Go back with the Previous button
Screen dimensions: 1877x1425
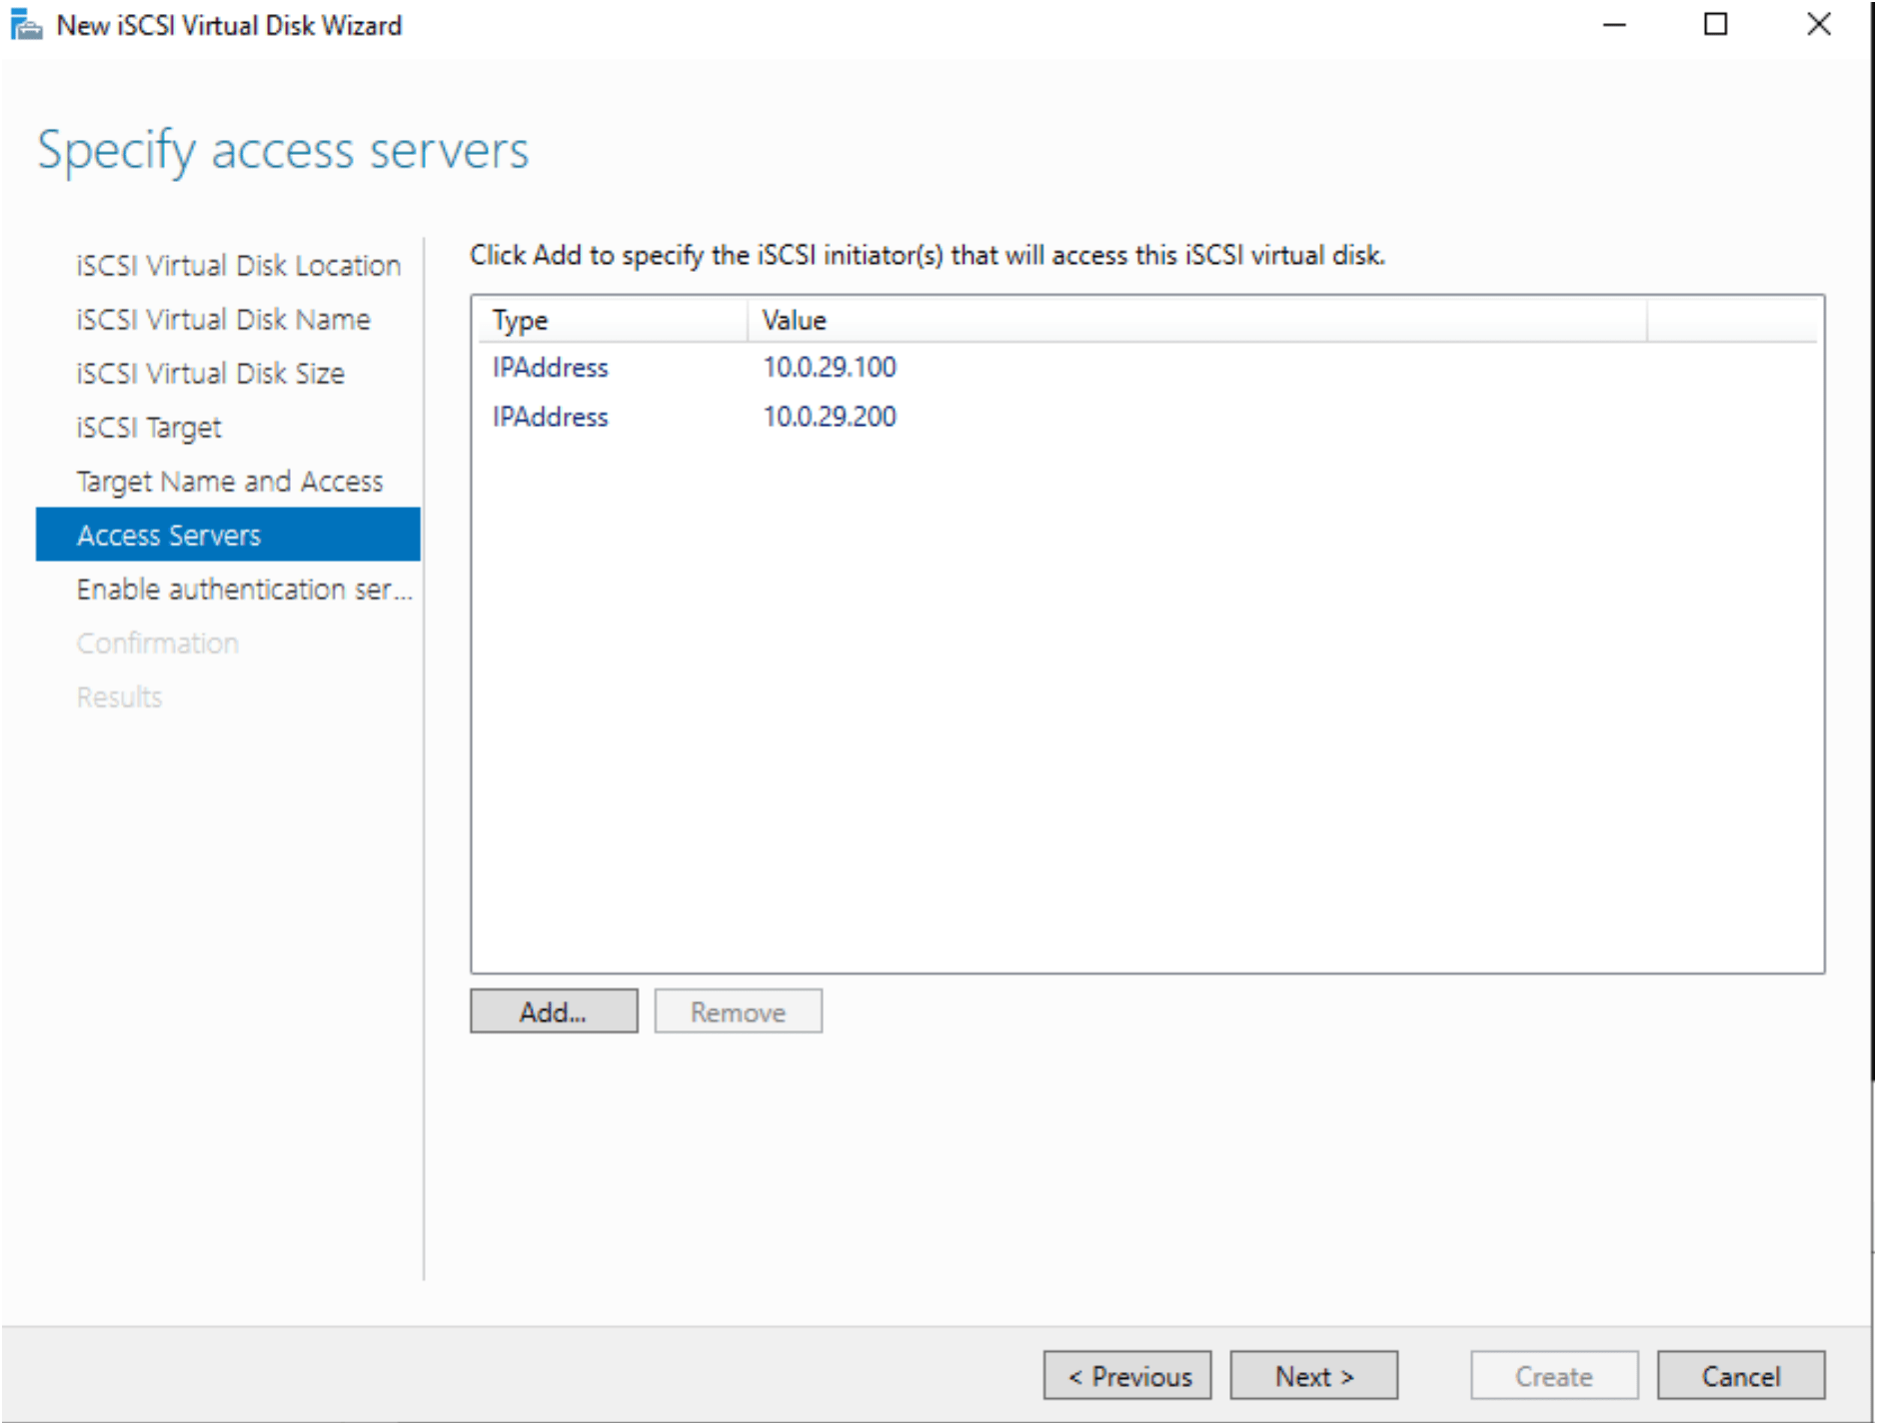pos(1127,1375)
